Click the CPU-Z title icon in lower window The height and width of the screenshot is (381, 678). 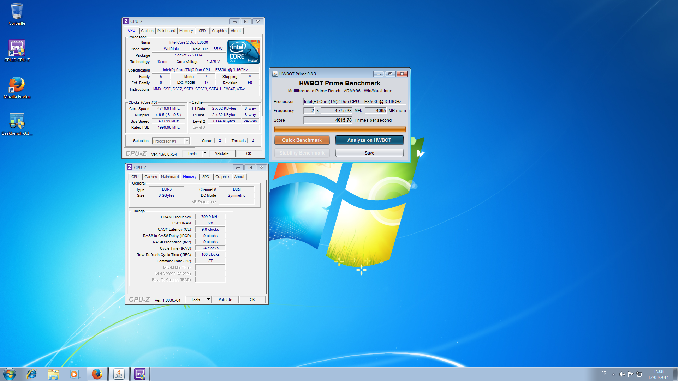coord(130,167)
